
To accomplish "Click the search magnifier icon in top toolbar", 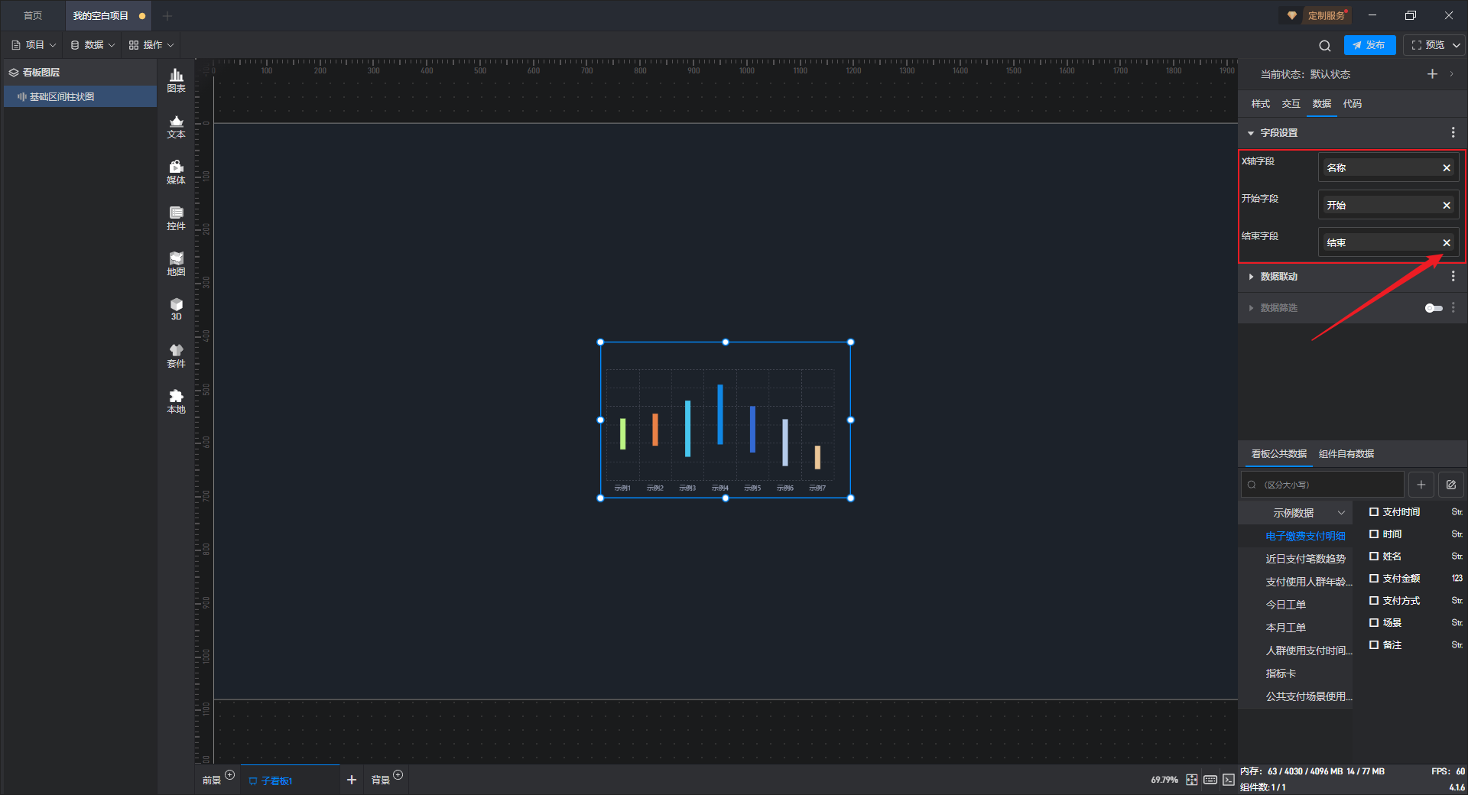I will pyautogui.click(x=1325, y=45).
